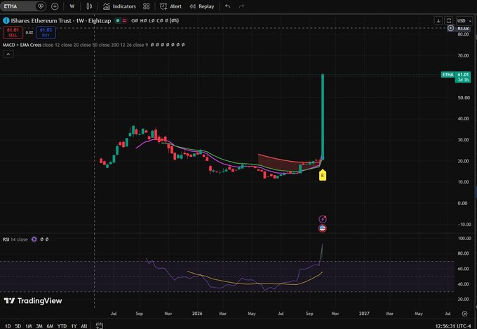Open the Indicators dialog
Viewport: 477px width, 329px height.
click(119, 6)
